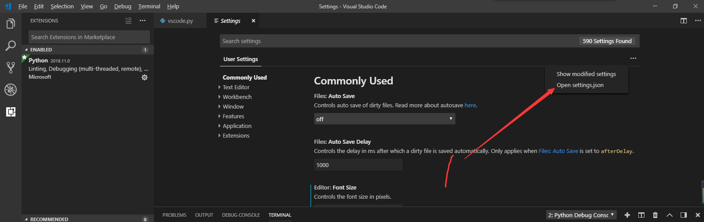Screen dimensions: 704x222
Task: Close the Settings editor tab
Action: [x=253, y=21]
